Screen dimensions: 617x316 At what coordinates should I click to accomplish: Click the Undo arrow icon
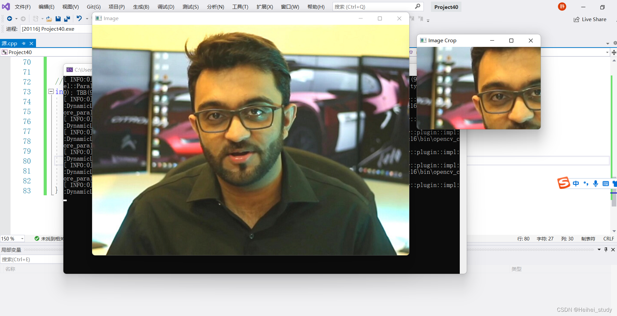(x=79, y=19)
